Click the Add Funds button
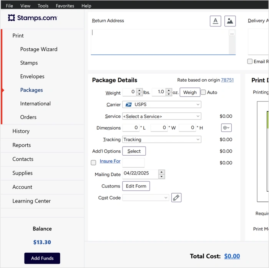 pos(42,258)
